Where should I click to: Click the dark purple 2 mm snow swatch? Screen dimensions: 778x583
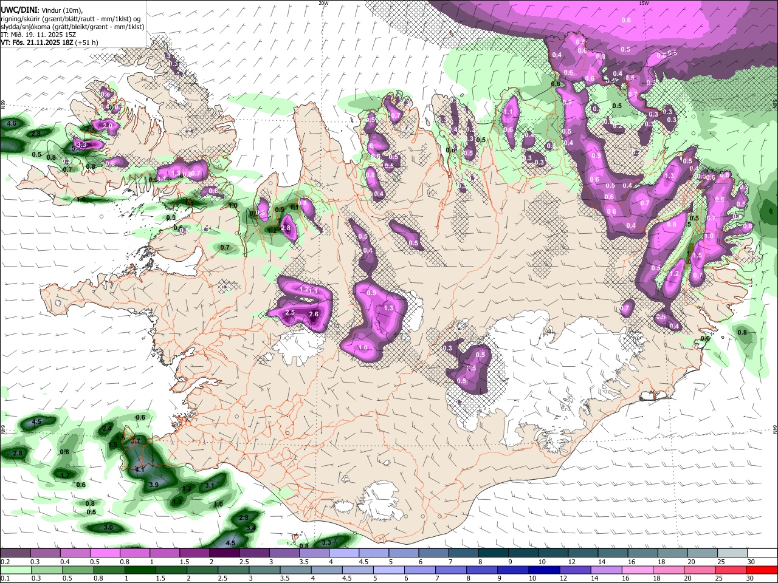(224, 553)
